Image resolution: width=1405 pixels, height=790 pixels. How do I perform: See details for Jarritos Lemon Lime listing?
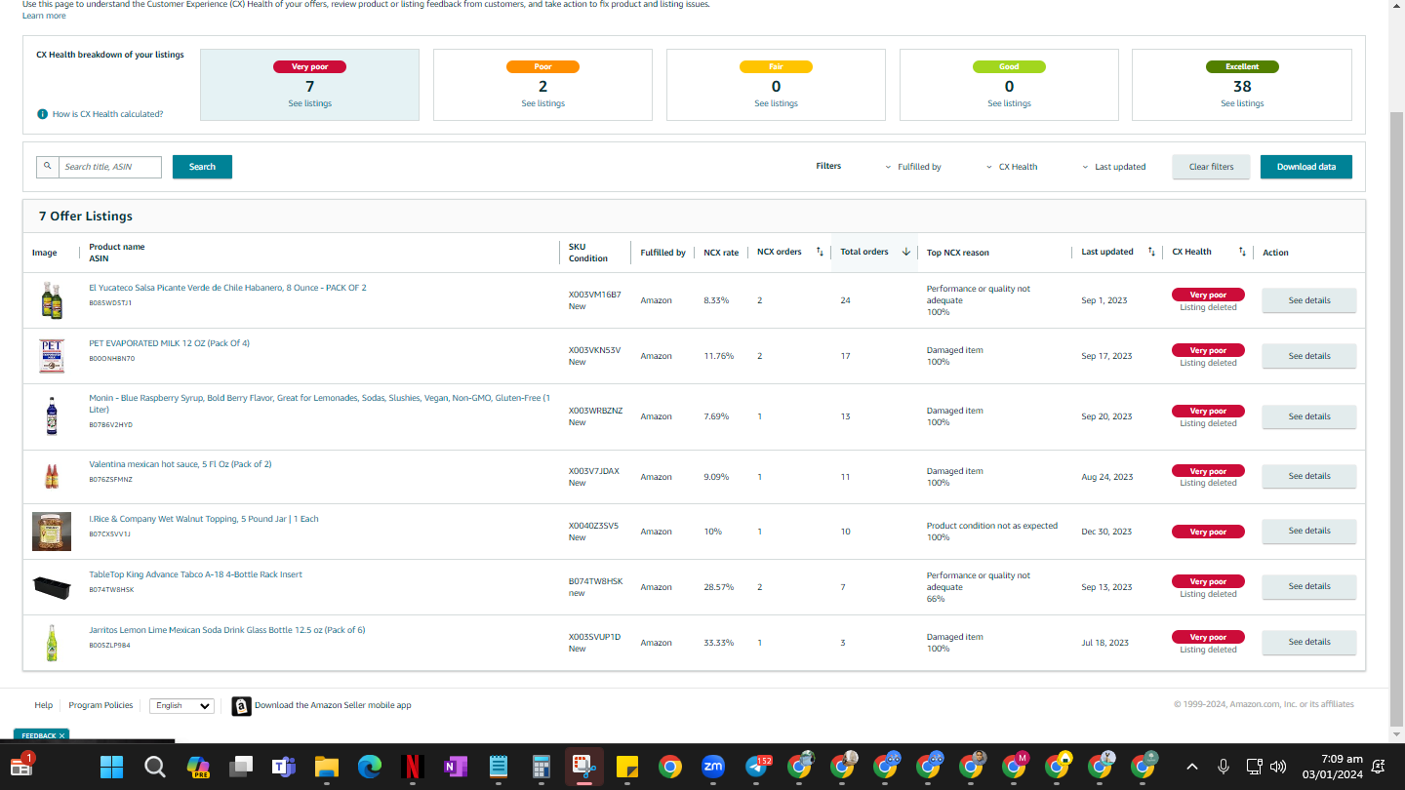click(x=1309, y=642)
